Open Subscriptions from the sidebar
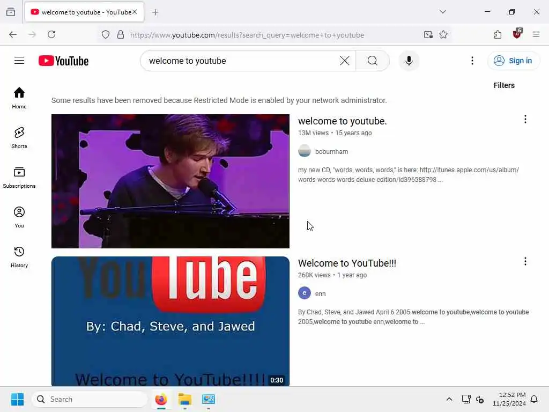 [19, 178]
